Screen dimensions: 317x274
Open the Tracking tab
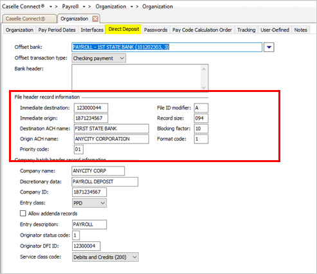click(x=246, y=30)
